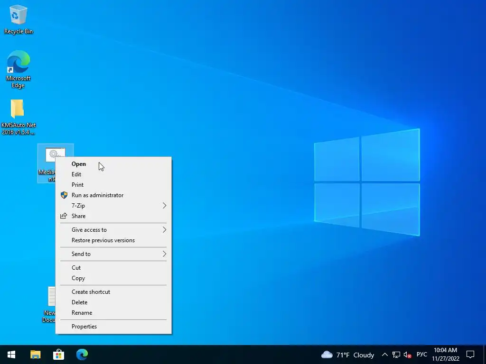The width and height of the screenshot is (486, 364).
Task: Choose Open in the context menu
Action: pos(113,164)
